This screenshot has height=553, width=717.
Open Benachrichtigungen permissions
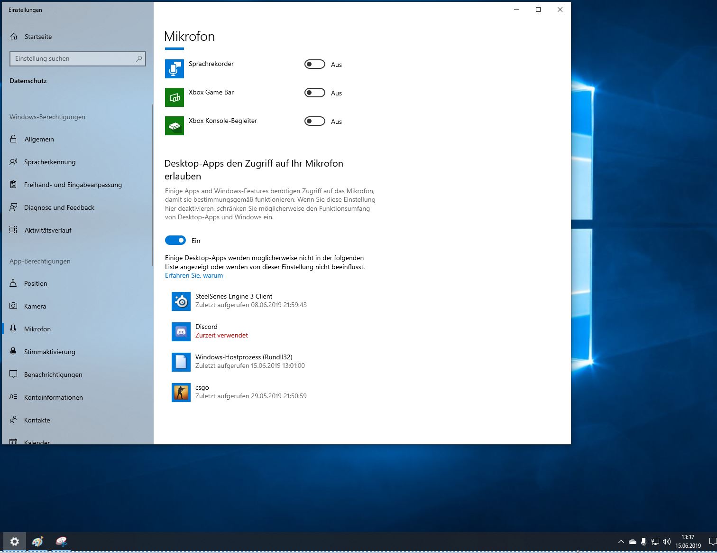pos(77,375)
